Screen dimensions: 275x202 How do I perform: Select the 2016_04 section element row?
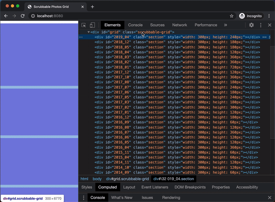point(174,147)
